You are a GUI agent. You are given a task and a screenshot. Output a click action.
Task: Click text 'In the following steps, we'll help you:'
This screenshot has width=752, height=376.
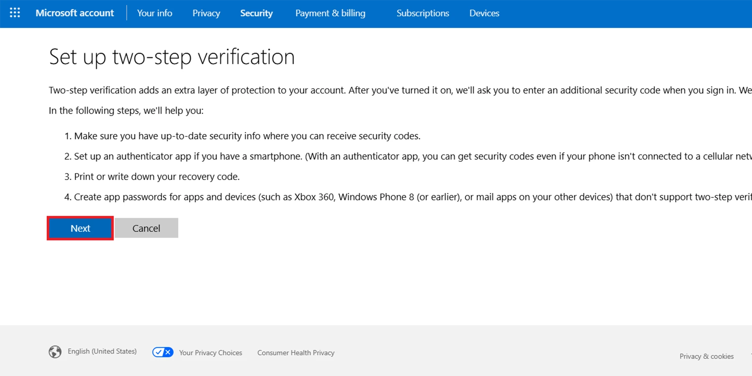click(126, 111)
